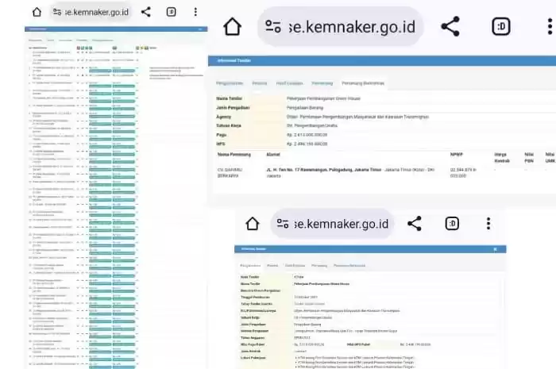This screenshot has height=369, width=556.
Task: Tap the address bar in tender list browser
Action: pyautogui.click(x=94, y=12)
